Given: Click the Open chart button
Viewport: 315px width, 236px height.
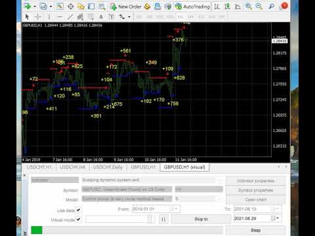Looking at the screenshot, I should 256,200.
